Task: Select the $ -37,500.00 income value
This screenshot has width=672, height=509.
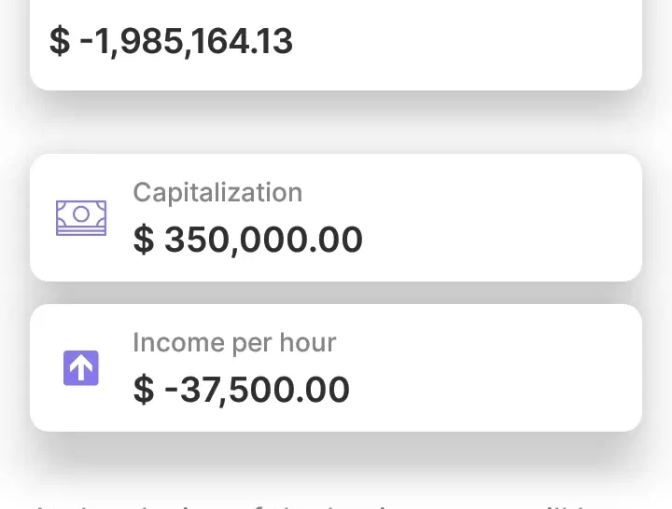Action: [242, 390]
